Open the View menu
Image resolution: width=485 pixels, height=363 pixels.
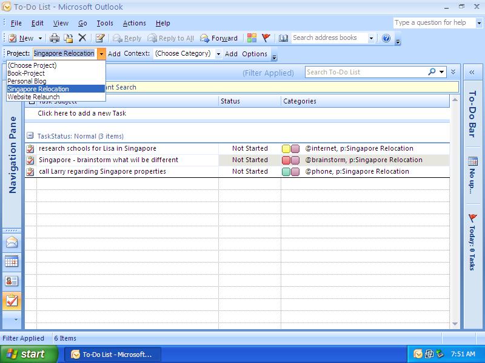(x=61, y=23)
